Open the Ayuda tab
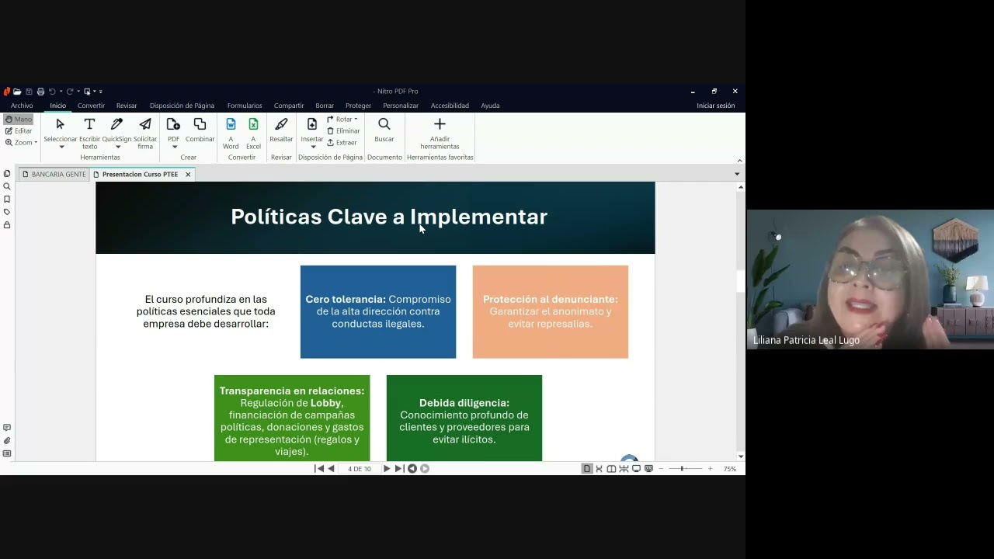Screen dimensions: 994x559 (x=490, y=106)
